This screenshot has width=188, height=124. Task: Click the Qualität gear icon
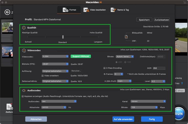24,28
